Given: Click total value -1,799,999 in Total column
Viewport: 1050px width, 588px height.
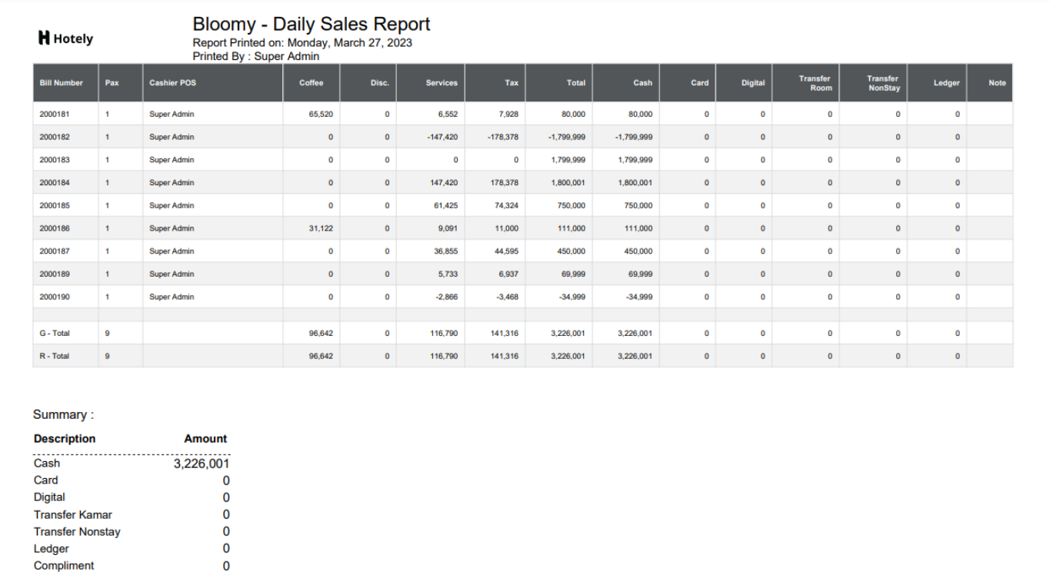Looking at the screenshot, I should (567, 137).
